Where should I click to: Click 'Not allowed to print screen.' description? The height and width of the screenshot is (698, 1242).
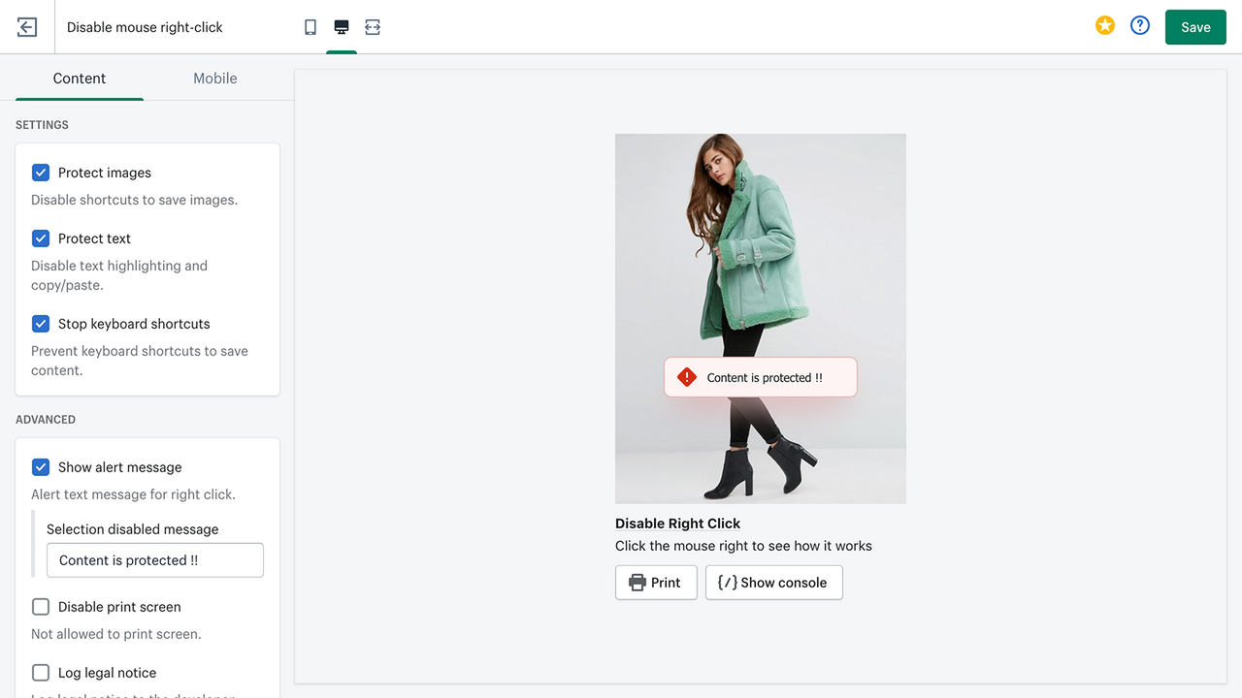(x=116, y=634)
